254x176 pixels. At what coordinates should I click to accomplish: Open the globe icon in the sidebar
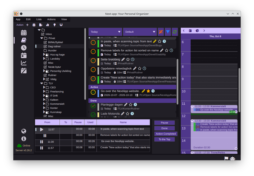click(x=24, y=131)
